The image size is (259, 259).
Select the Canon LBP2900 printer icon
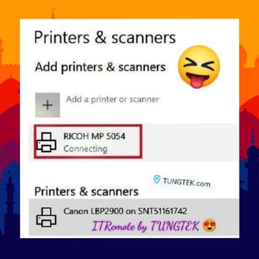coord(46,217)
